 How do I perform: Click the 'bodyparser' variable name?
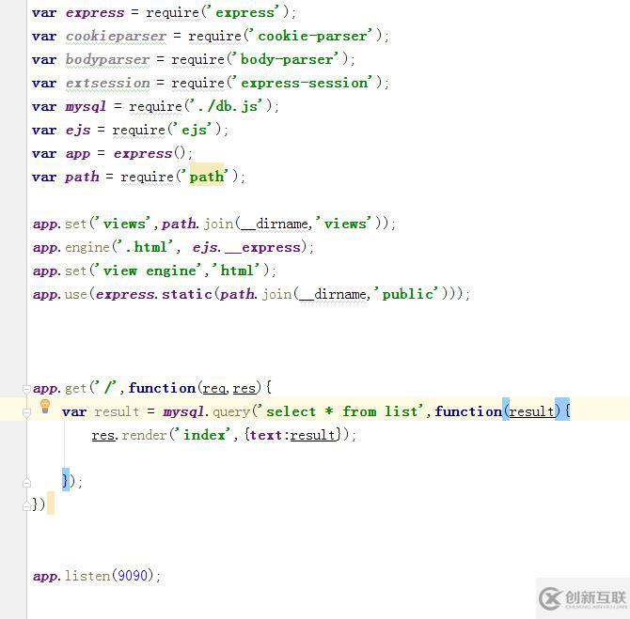pos(107,59)
